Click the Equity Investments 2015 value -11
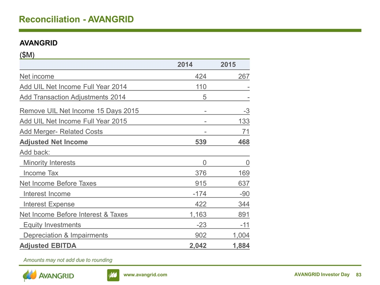Screen dimensions: 380x285 pyautogui.click(x=245, y=225)
